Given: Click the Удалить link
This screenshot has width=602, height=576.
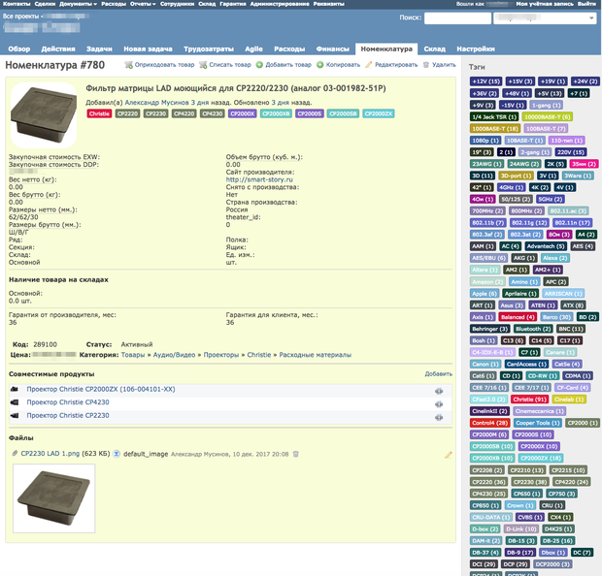Looking at the screenshot, I should coord(444,65).
